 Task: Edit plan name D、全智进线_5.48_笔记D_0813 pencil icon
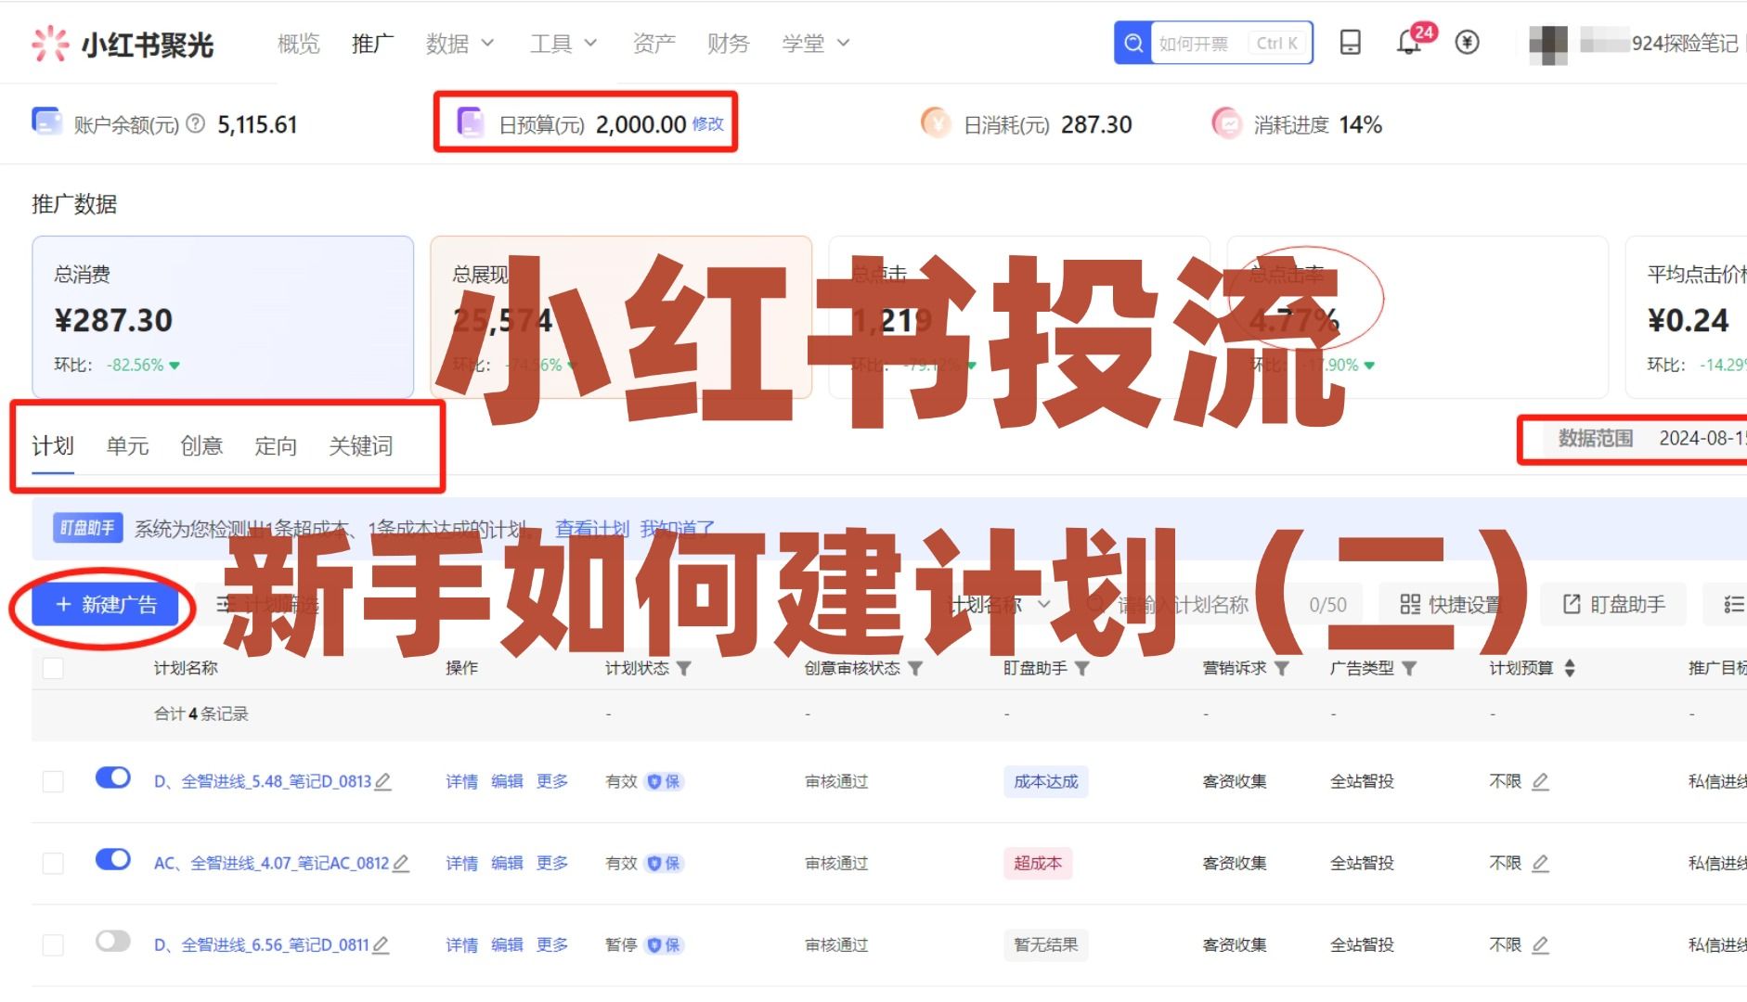coord(382,782)
